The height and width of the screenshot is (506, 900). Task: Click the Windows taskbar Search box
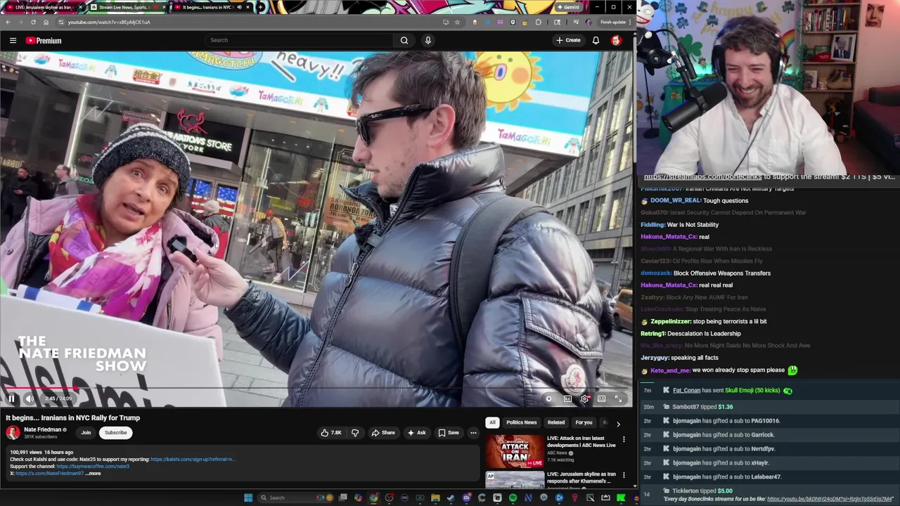295,498
